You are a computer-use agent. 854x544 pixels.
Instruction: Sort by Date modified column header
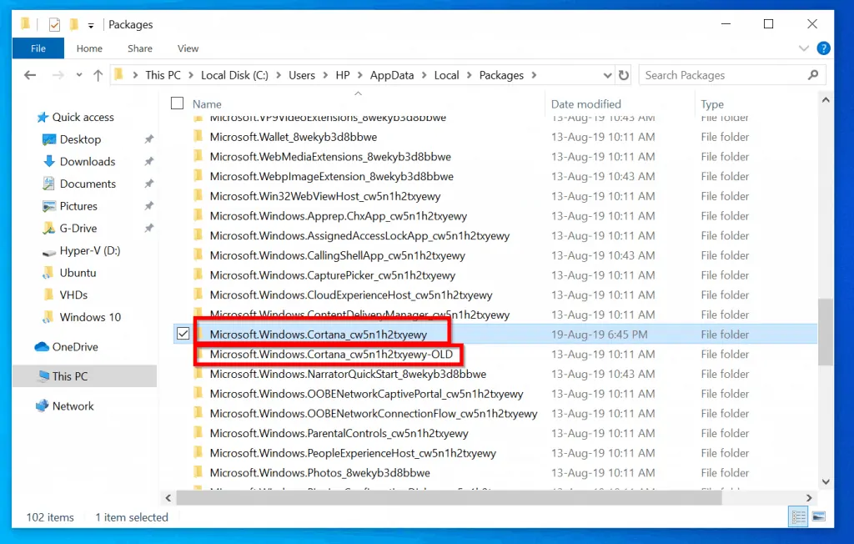coord(586,104)
